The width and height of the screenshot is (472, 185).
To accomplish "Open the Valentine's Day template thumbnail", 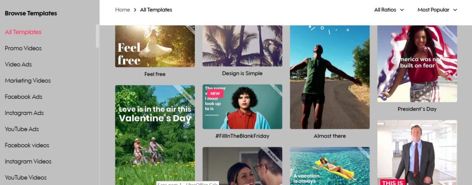I will pyautogui.click(x=155, y=135).
